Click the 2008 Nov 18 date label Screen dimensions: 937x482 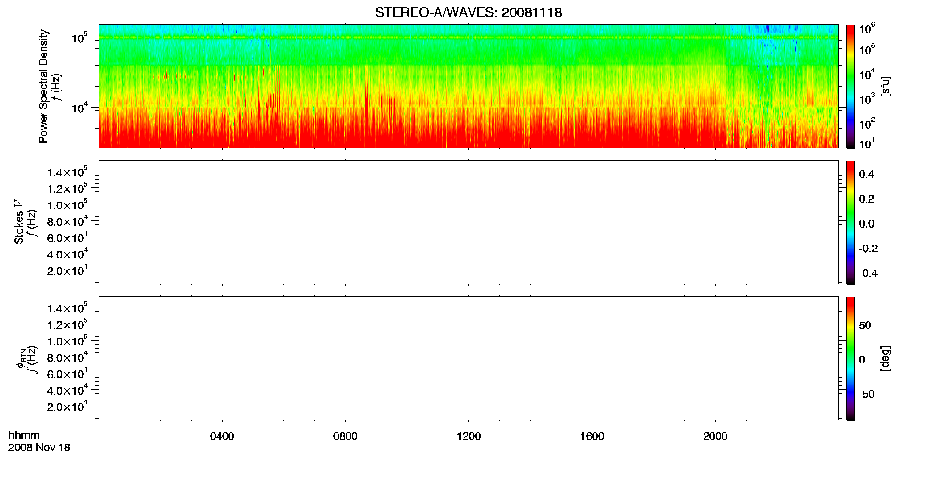39,448
